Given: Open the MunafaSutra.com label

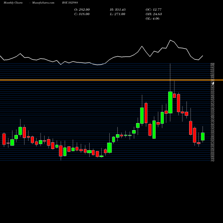Looking at the screenshot, I should coord(43,3).
